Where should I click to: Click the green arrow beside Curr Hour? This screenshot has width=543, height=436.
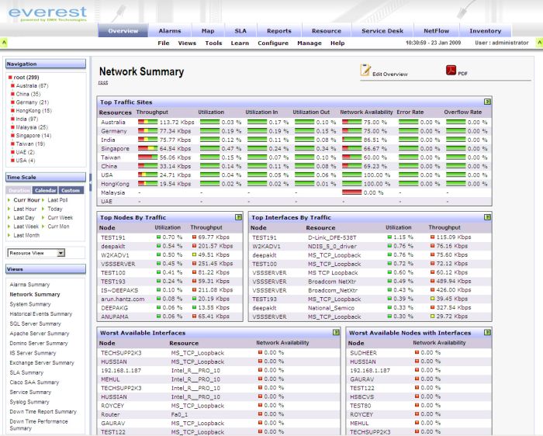9,200
